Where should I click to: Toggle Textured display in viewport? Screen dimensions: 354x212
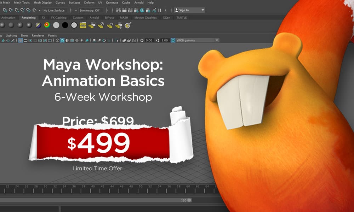coord(77,40)
